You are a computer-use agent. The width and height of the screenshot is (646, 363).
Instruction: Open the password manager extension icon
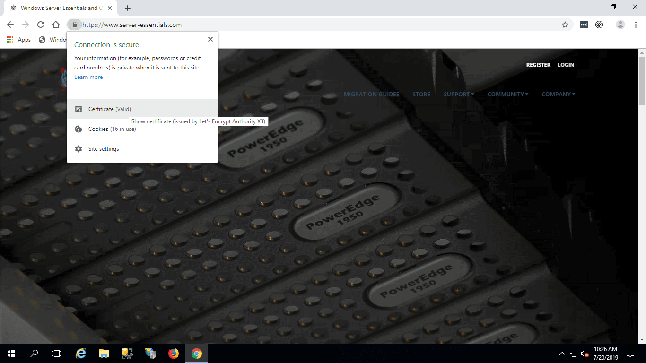(x=584, y=25)
